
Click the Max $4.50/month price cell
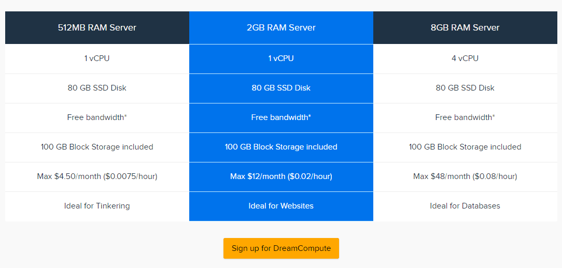pyautogui.click(x=97, y=176)
